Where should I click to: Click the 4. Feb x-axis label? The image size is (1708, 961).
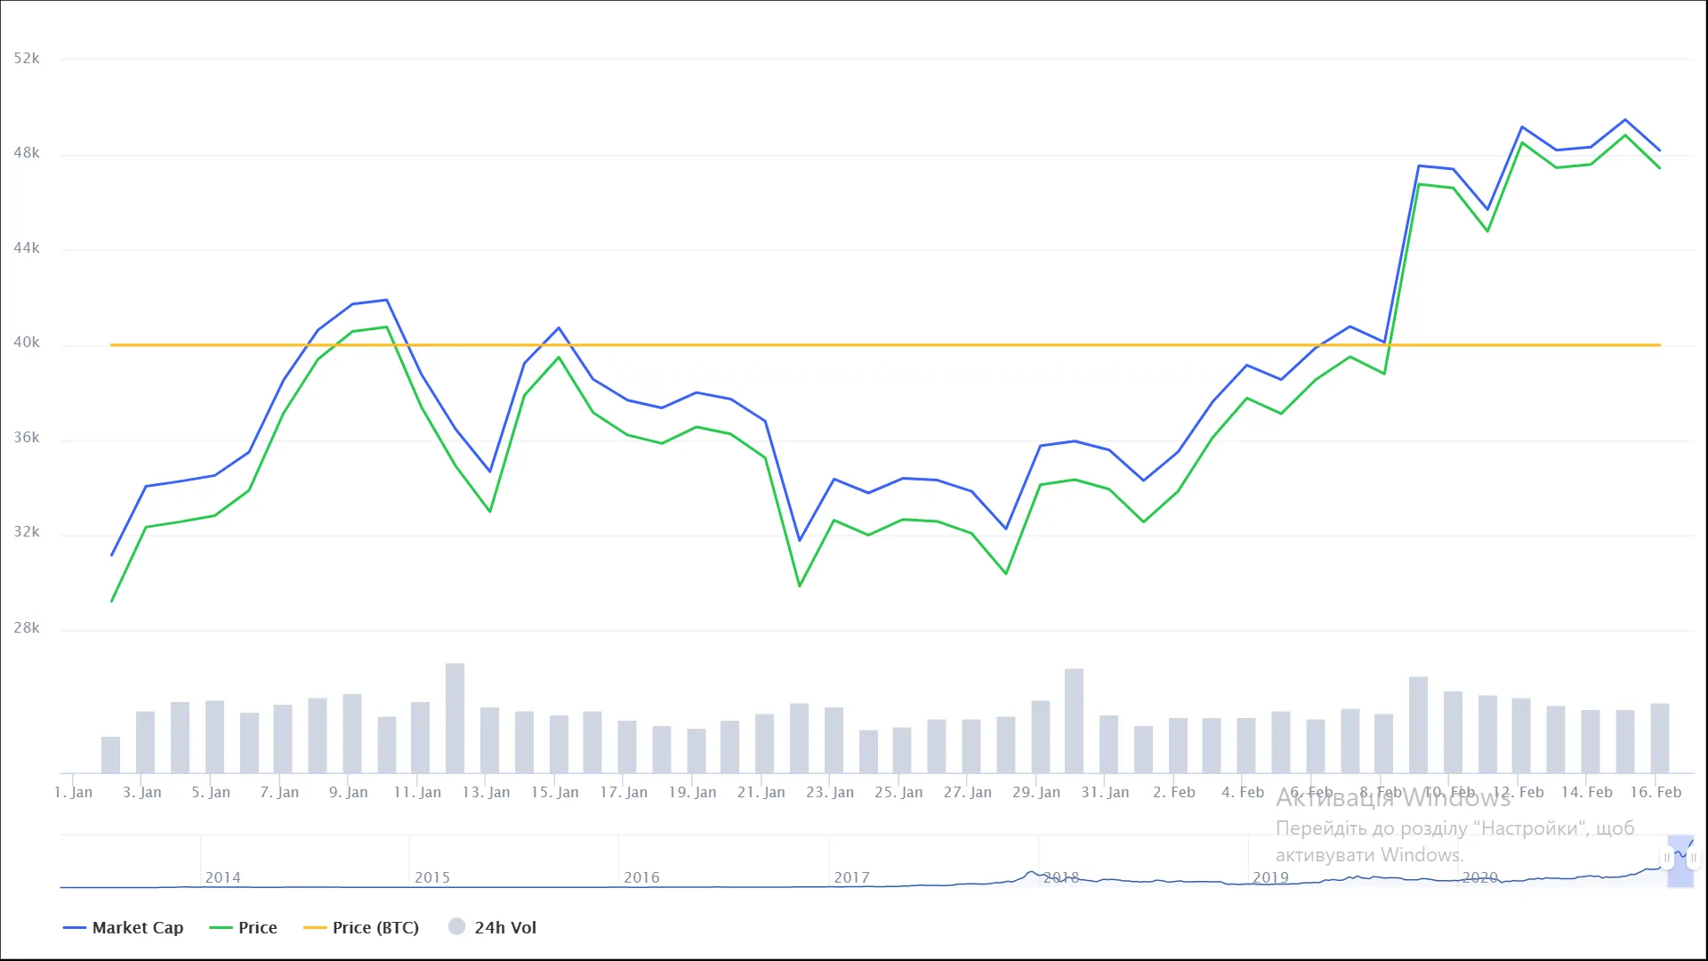coord(1243,792)
